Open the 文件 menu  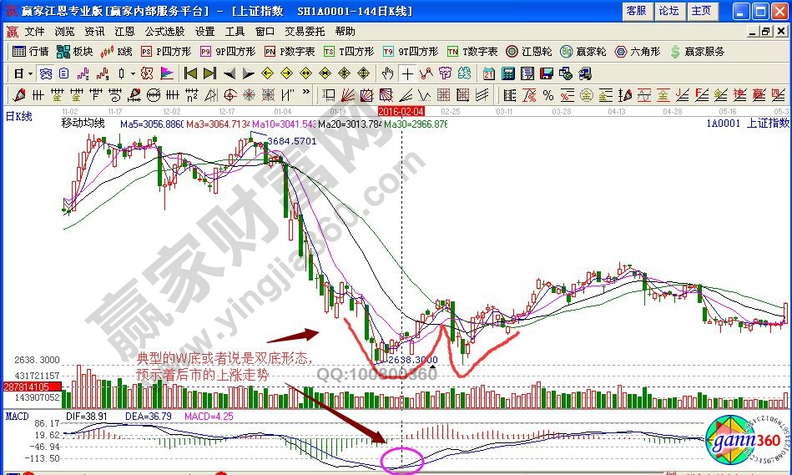(35, 32)
